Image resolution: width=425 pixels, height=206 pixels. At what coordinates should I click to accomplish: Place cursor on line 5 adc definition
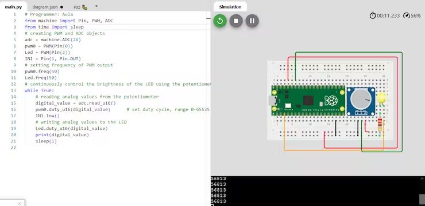(x=53, y=39)
